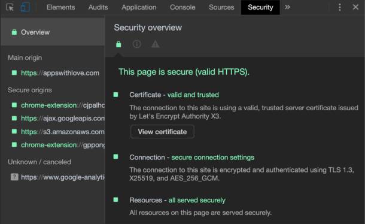Image resolution: width=365 pixels, height=224 pixels.
Task: Select the green lock secure filter icon
Action: [x=118, y=44]
